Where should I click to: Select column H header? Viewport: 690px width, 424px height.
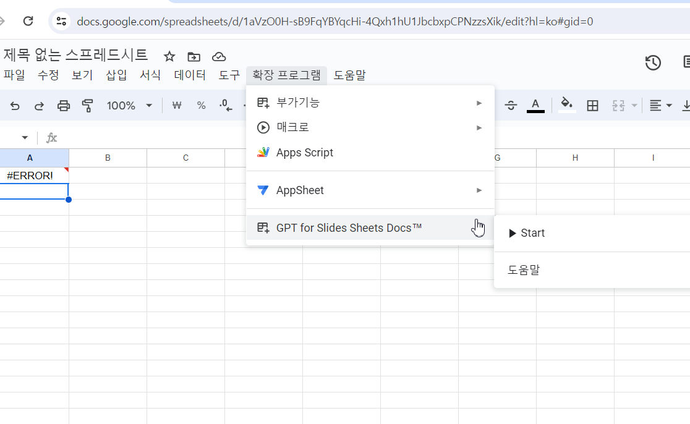click(575, 158)
